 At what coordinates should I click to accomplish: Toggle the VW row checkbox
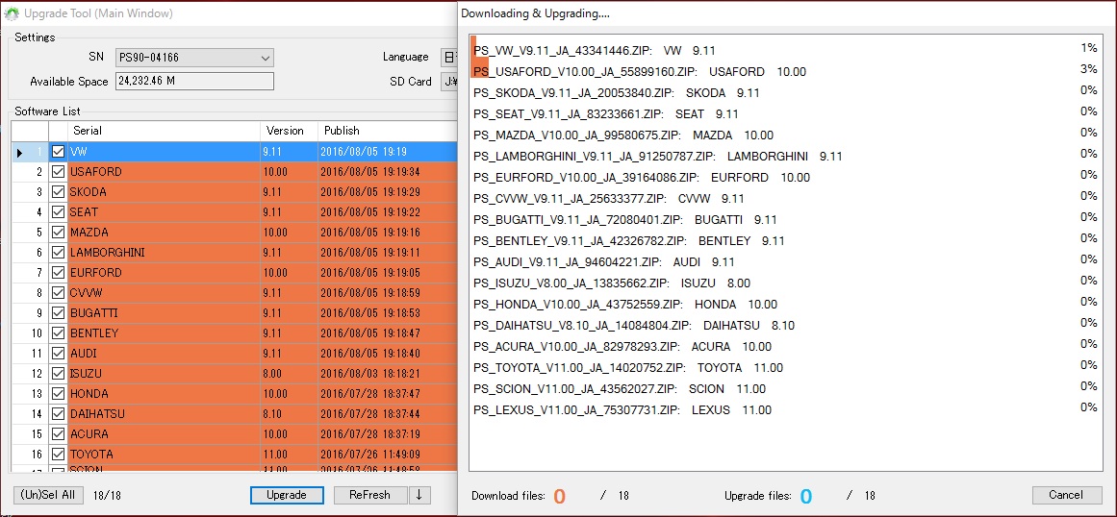coord(58,152)
